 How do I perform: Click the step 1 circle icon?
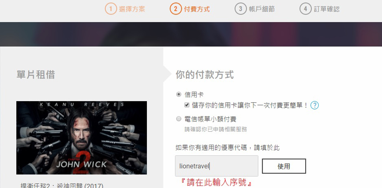click(x=111, y=9)
